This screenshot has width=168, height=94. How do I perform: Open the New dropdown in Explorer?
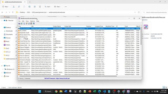click(x=6, y=7)
